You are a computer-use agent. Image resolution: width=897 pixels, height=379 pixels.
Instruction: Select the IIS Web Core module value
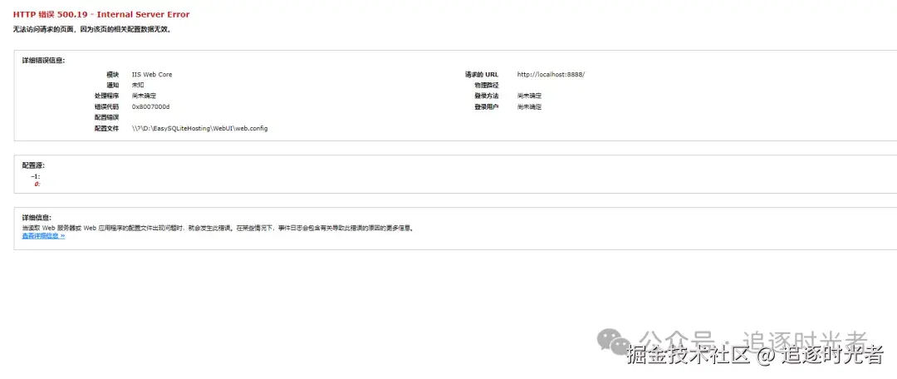pyautogui.click(x=152, y=75)
